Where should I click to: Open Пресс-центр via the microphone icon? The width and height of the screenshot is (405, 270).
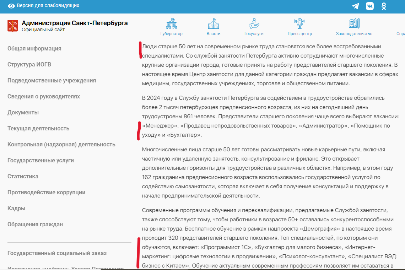point(299,23)
